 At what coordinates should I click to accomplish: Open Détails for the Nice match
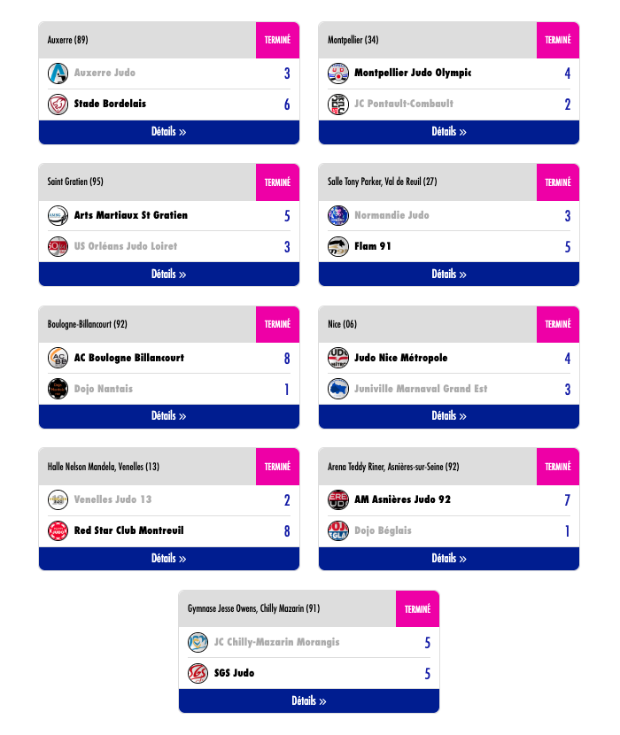(x=449, y=416)
